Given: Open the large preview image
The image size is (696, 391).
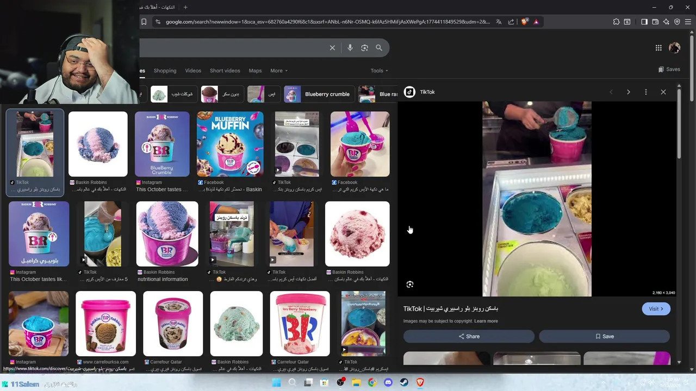Looking at the screenshot, I should pyautogui.click(x=537, y=199).
